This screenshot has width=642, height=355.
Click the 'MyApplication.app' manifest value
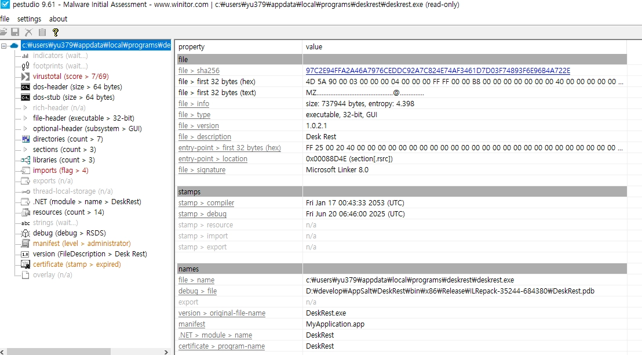(335, 324)
